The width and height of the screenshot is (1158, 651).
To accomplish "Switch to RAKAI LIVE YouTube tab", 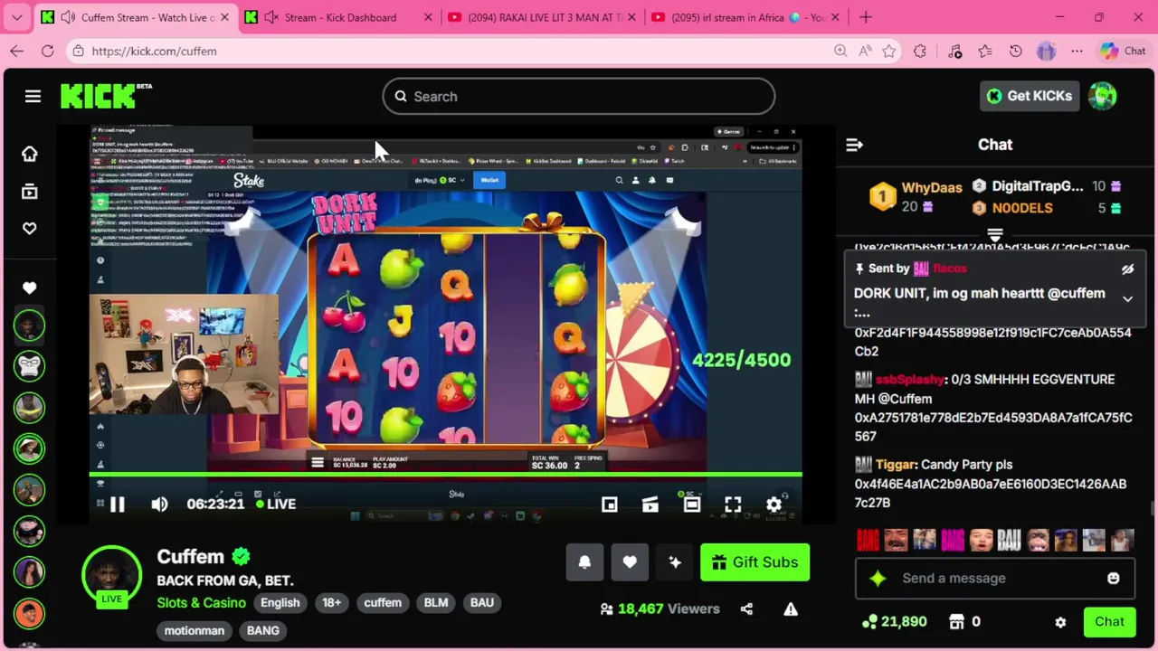I will [x=543, y=17].
